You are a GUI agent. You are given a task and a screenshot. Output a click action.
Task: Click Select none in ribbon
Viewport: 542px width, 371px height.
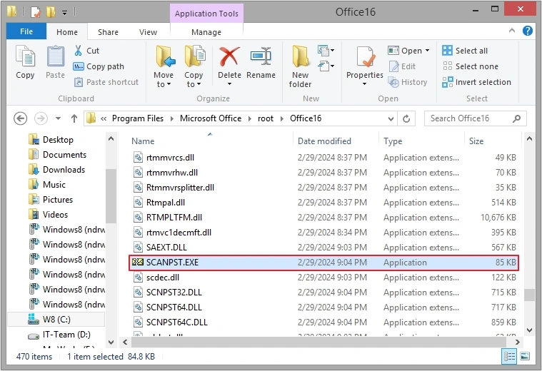pos(471,66)
